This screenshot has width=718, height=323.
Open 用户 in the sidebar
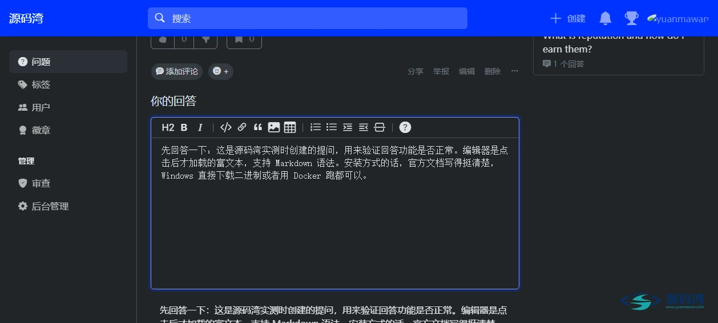pyautogui.click(x=68, y=107)
